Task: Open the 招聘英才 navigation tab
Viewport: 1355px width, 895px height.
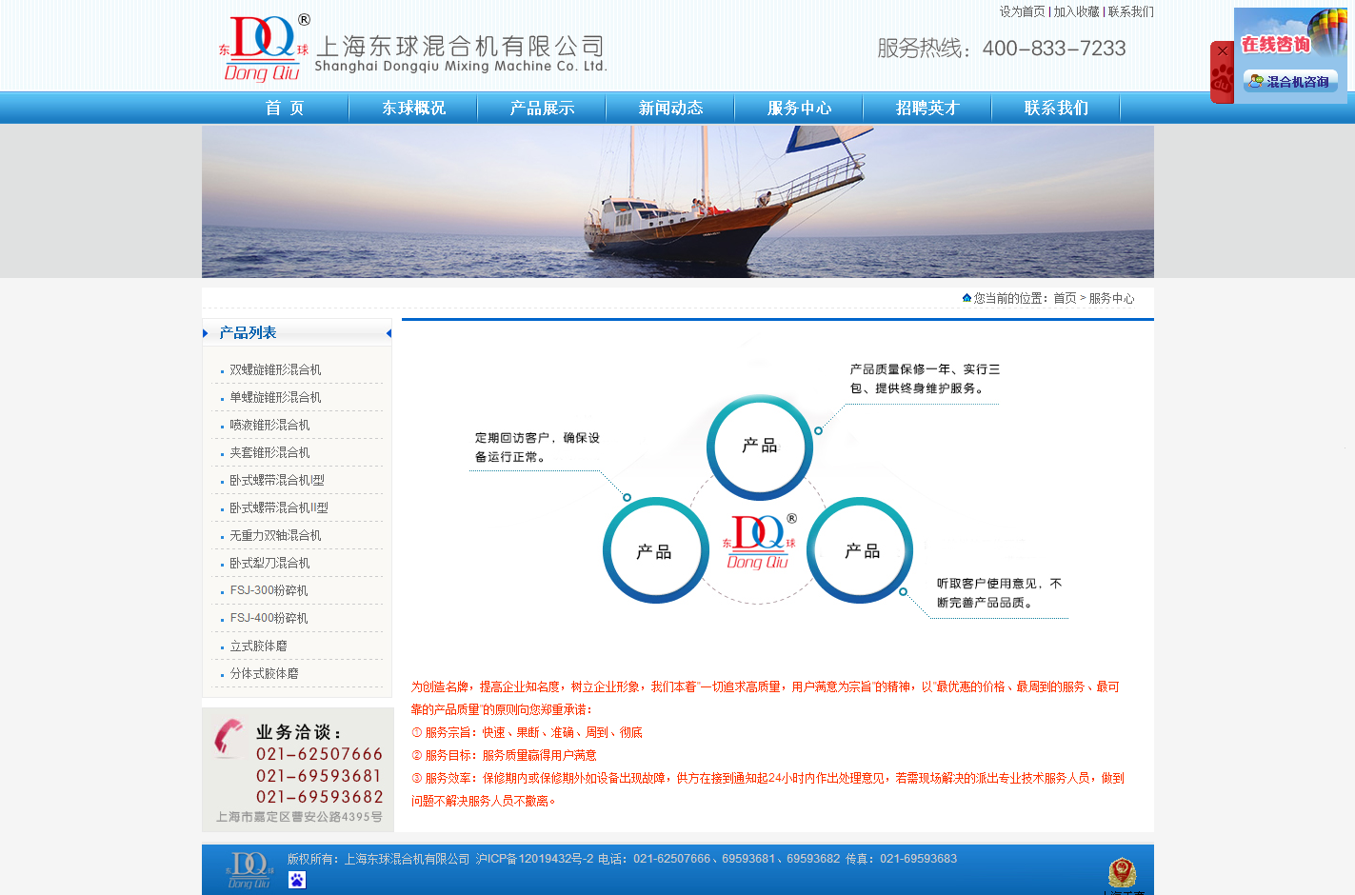Action: click(x=927, y=109)
